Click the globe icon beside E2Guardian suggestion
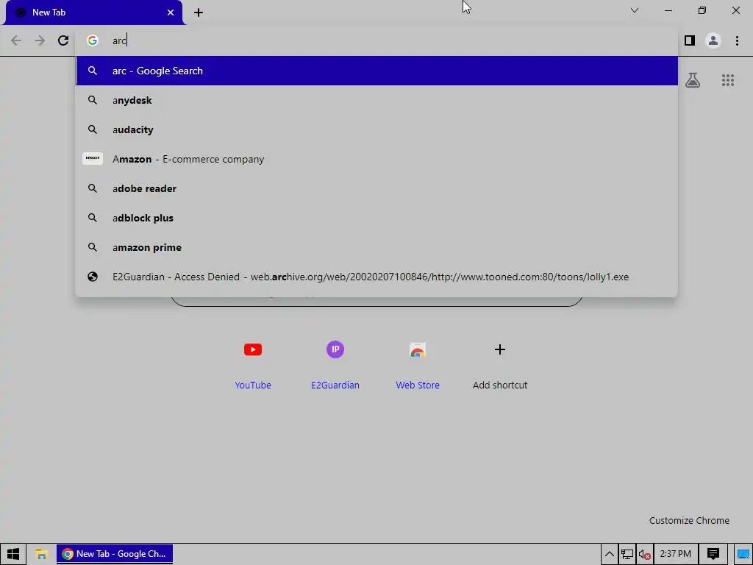Screen dimensions: 753x565 click(x=92, y=277)
